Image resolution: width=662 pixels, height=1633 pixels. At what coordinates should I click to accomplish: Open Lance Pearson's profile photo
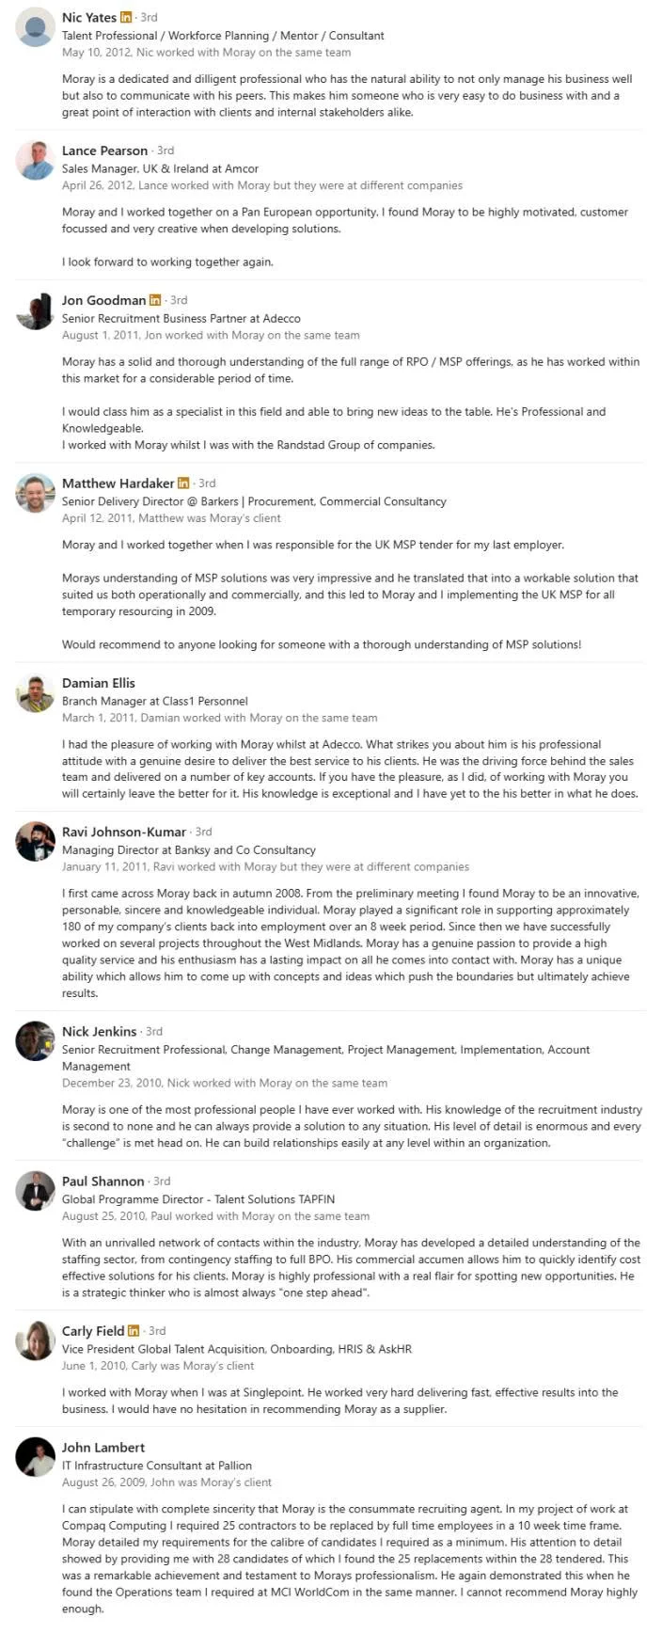tap(36, 160)
